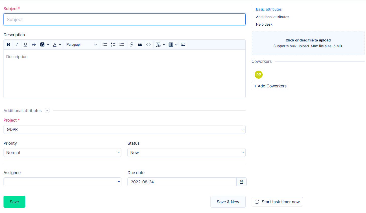The image size is (366, 213).
Task: Jump to Basic attributes section
Action: pos(269,9)
